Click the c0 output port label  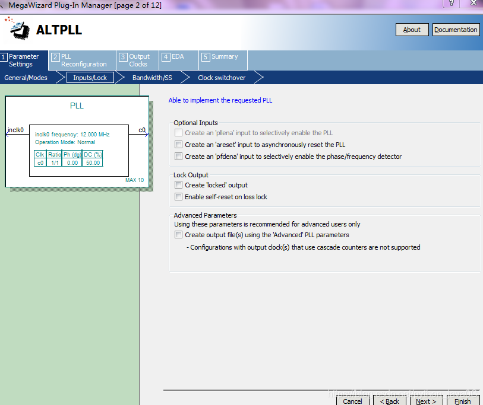(x=142, y=130)
